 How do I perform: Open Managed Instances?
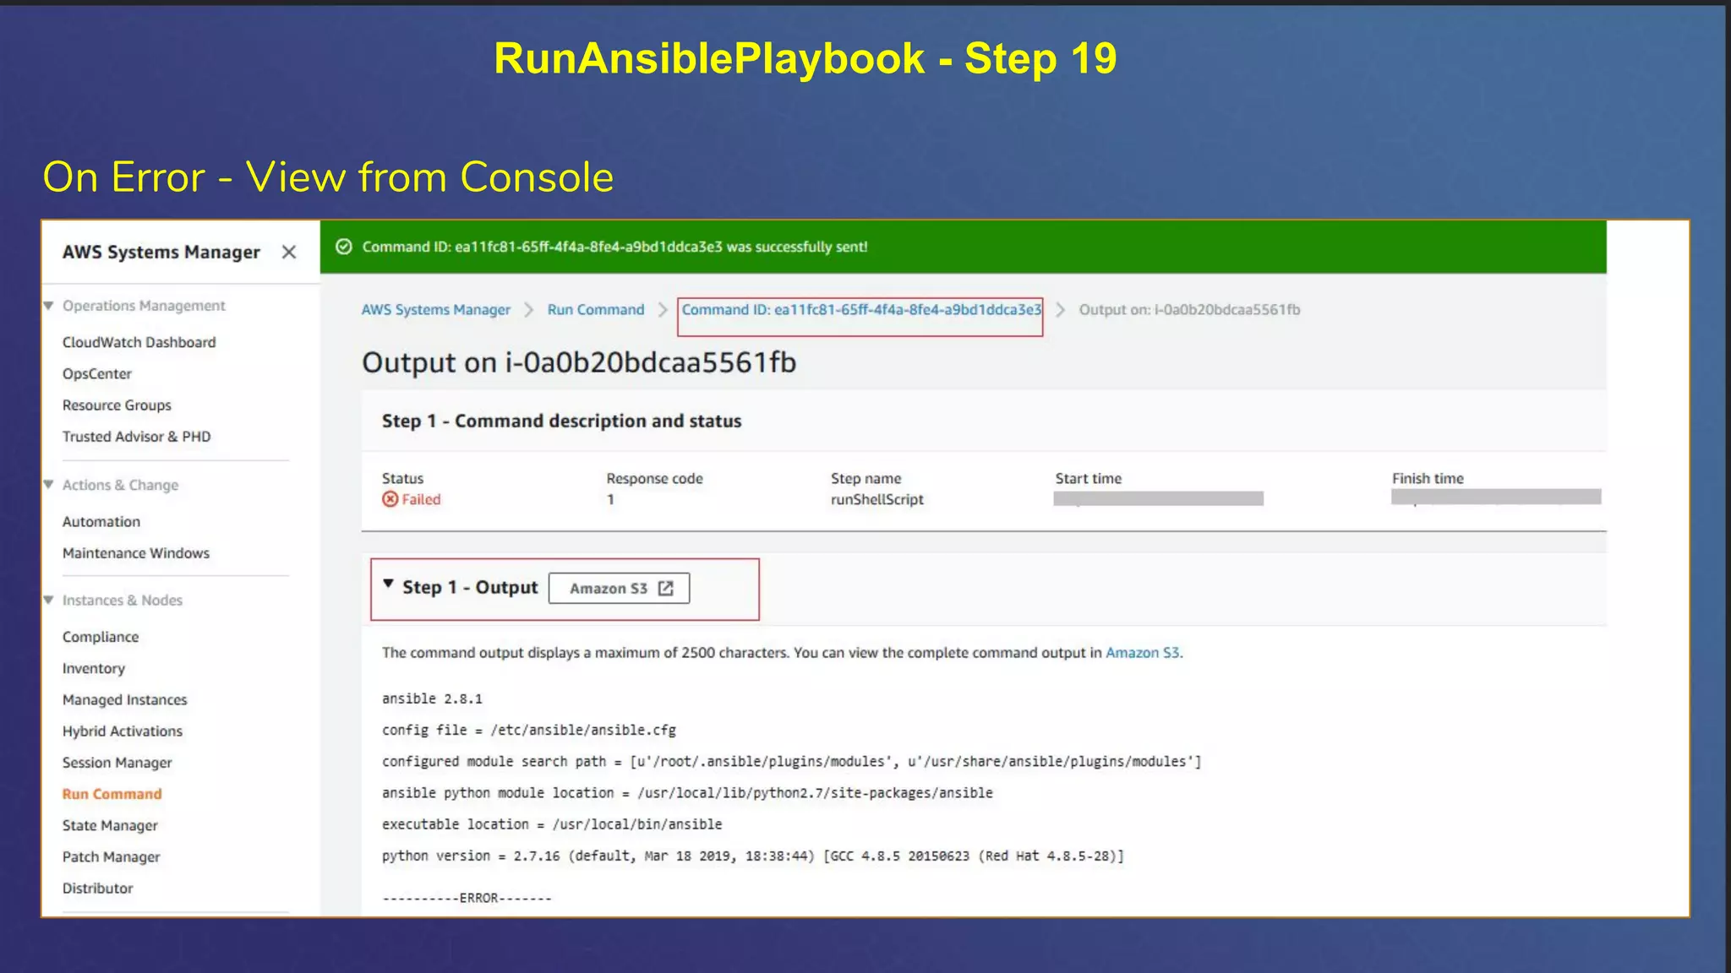(x=125, y=699)
